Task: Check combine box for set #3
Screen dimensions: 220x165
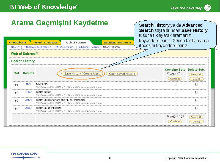Action: click(175, 92)
